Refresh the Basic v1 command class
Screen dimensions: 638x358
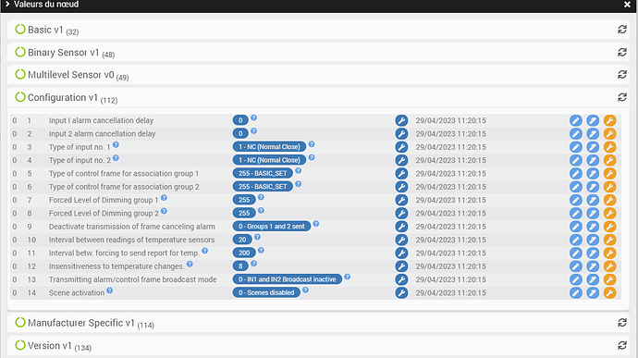pos(622,30)
